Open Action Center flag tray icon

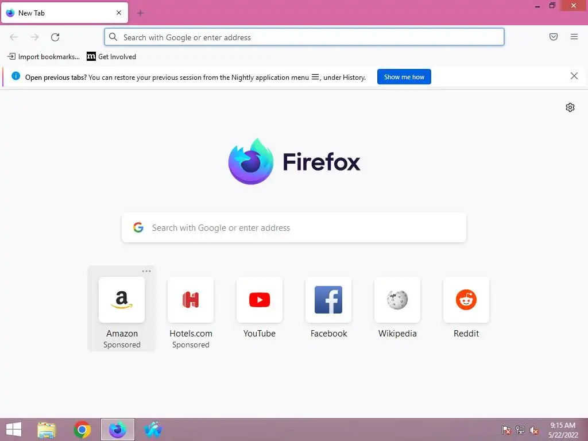pos(506,430)
